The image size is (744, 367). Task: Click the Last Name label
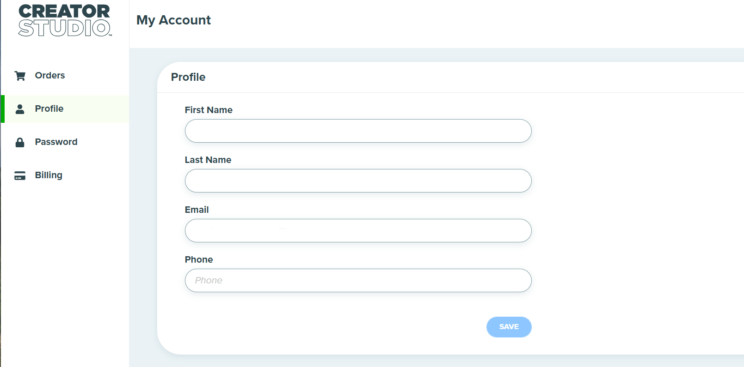pyautogui.click(x=208, y=160)
